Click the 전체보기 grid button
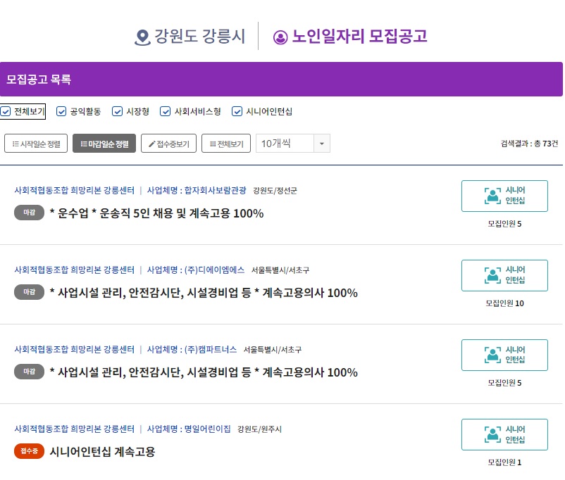The image size is (565, 480). tap(226, 144)
